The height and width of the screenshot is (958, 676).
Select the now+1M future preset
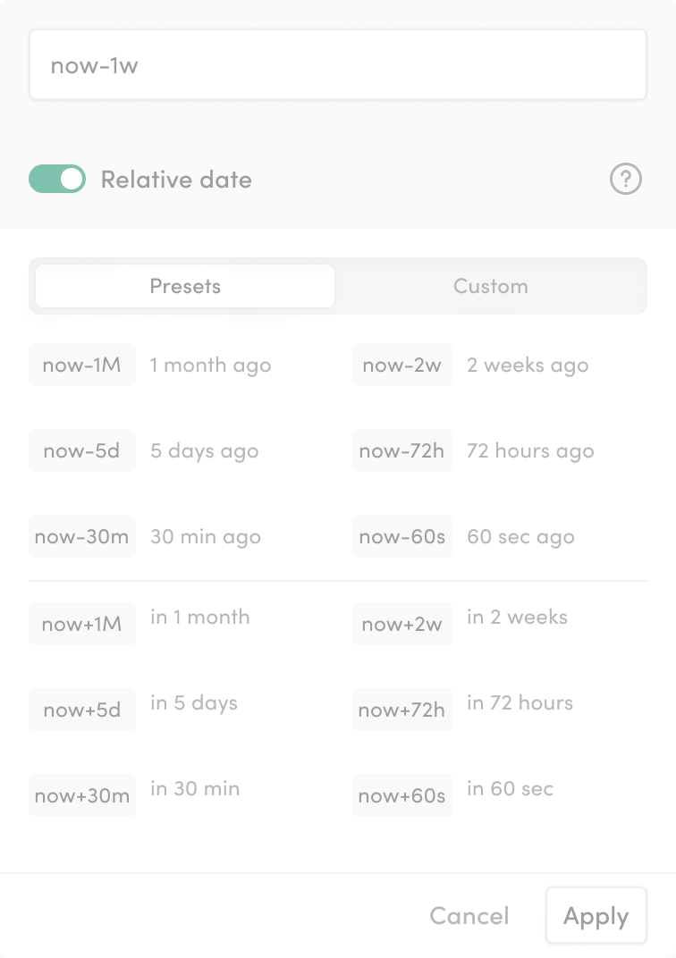(x=81, y=624)
